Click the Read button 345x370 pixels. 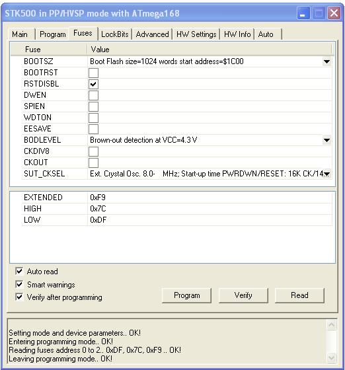(299, 295)
